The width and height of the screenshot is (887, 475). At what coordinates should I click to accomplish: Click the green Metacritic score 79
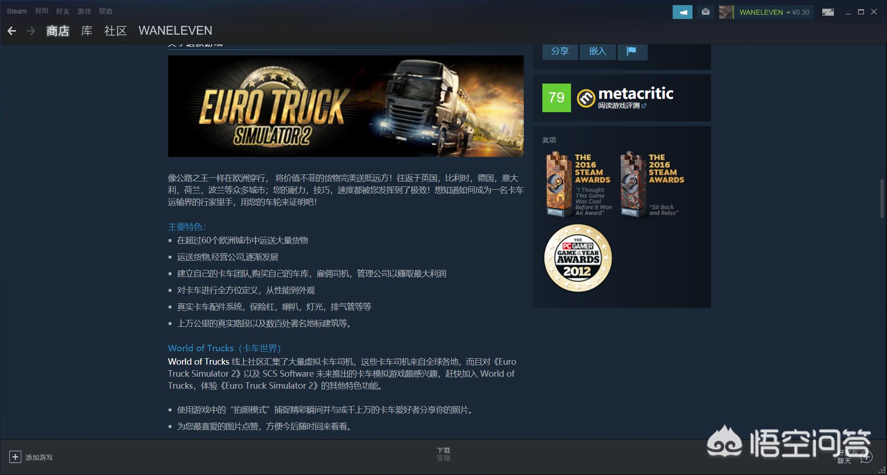point(557,98)
